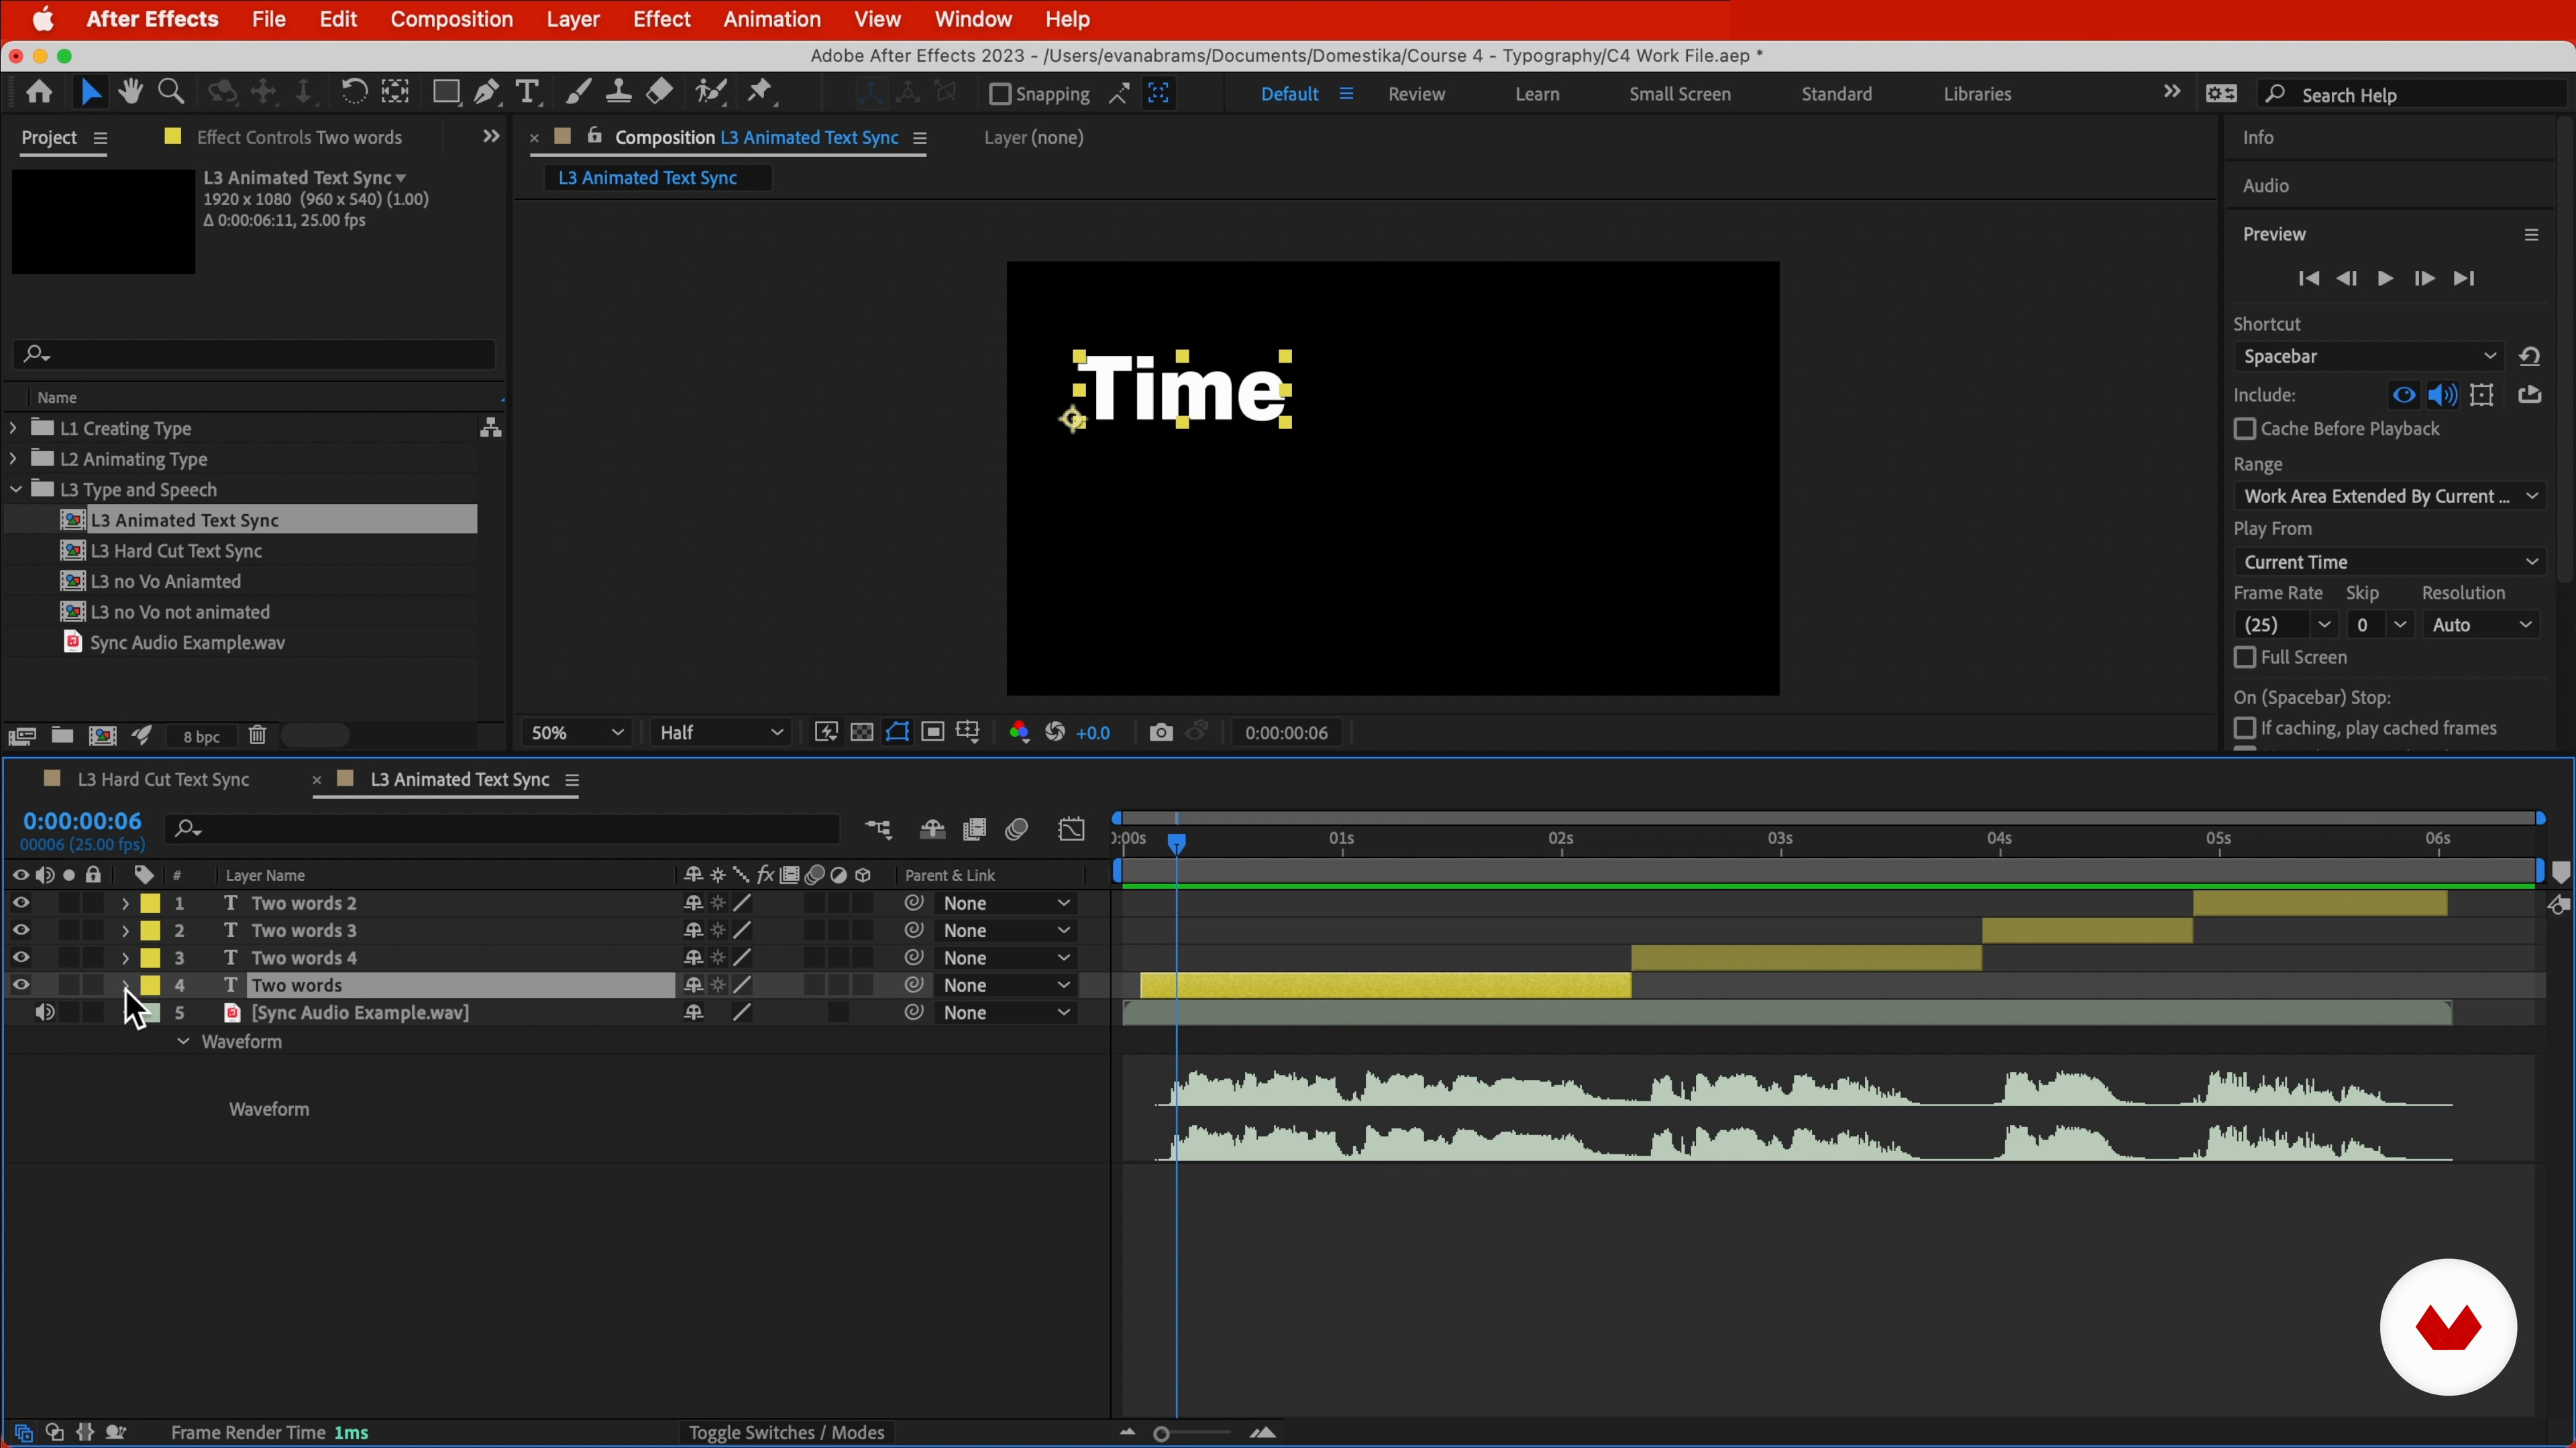Switch to the Small Screen workspace
The width and height of the screenshot is (2576, 1448).
point(1679,94)
